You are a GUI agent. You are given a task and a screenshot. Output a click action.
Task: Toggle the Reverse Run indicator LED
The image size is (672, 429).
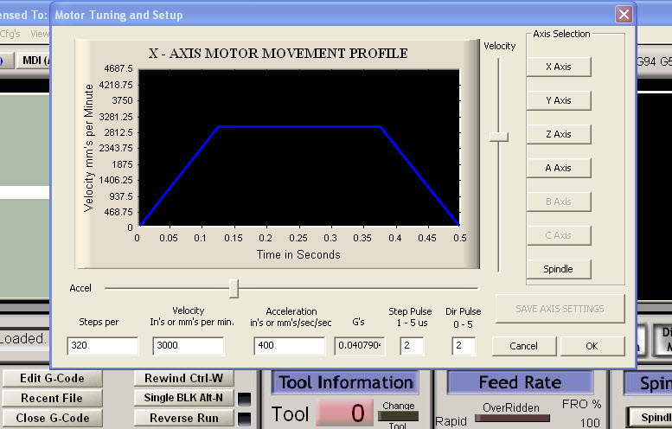[x=244, y=419]
